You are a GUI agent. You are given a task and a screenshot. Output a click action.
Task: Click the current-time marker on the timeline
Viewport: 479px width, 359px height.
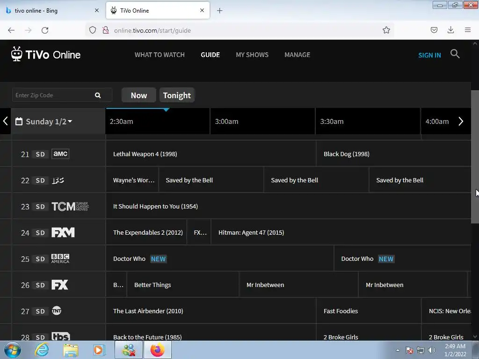coord(166,109)
